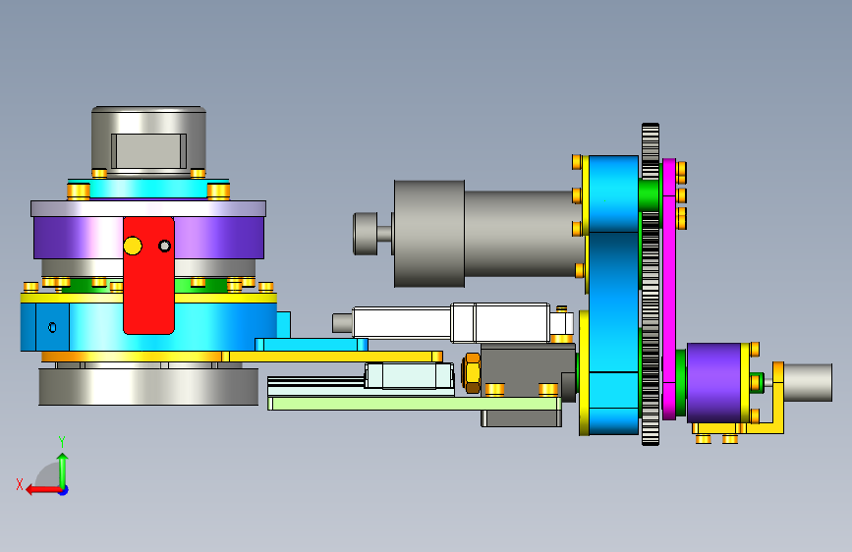
Task: Click the blue Z axis dot on the triad
Action: click(64, 490)
